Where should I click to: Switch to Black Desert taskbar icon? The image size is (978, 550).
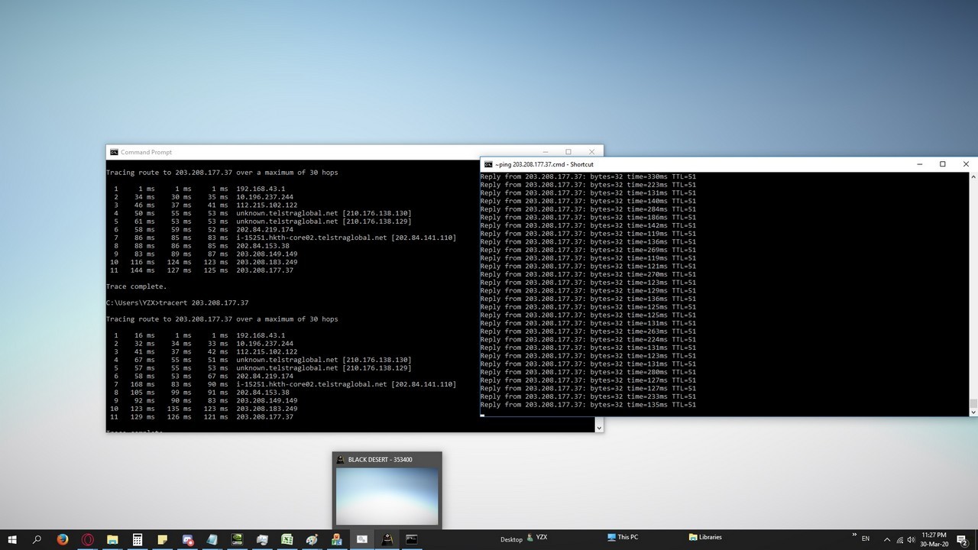coord(387,539)
